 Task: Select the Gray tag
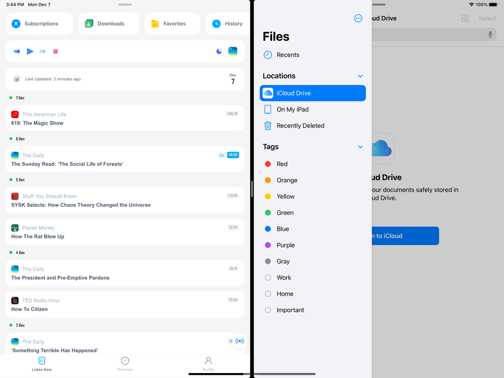click(313, 261)
